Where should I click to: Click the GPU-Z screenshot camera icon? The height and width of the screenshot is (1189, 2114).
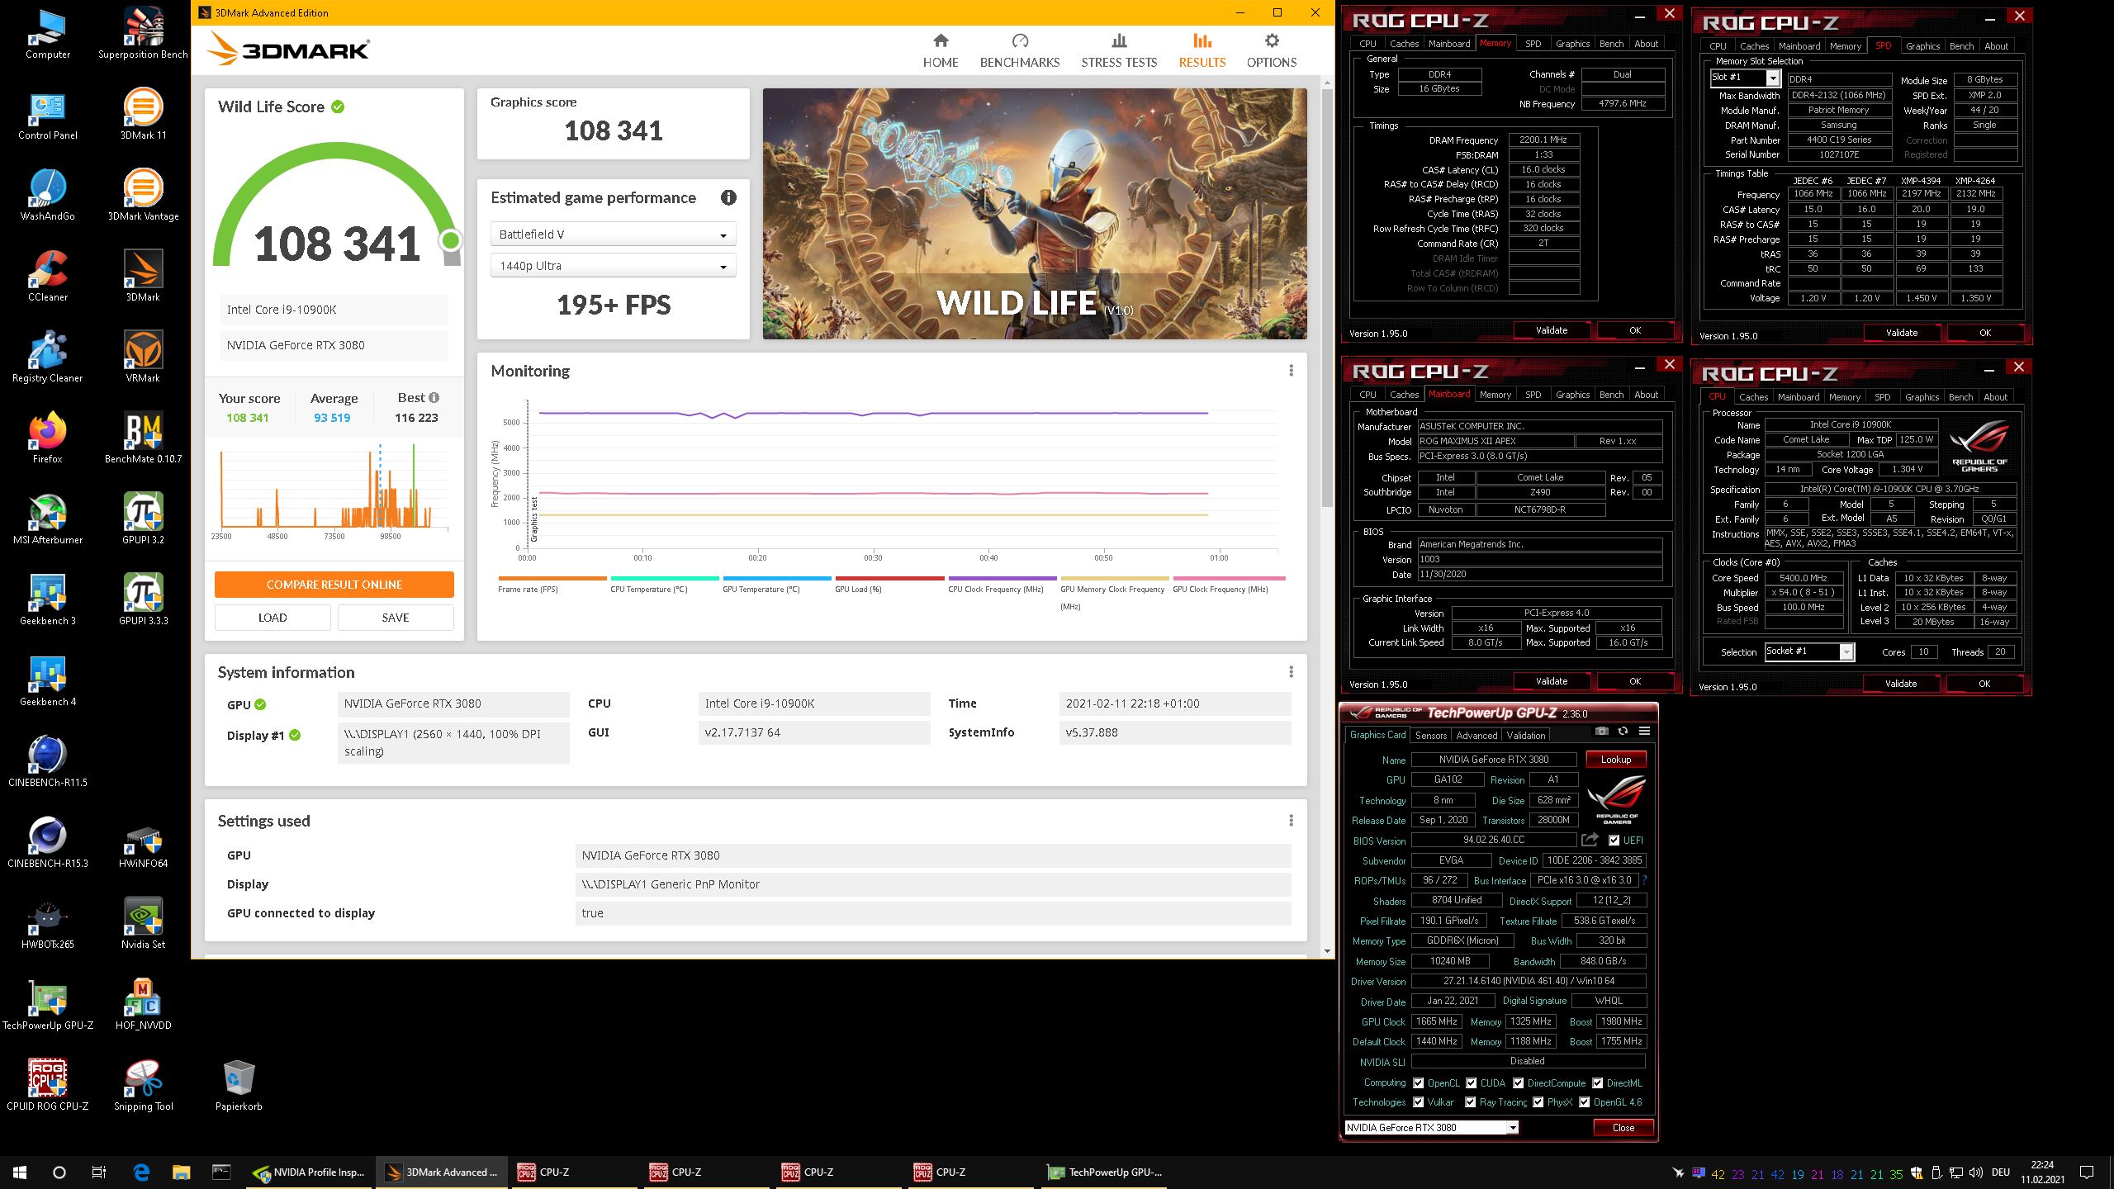point(1602,732)
